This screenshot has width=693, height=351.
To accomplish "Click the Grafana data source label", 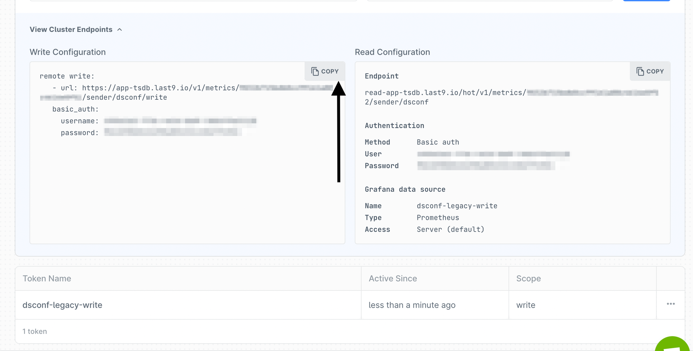I will point(405,189).
